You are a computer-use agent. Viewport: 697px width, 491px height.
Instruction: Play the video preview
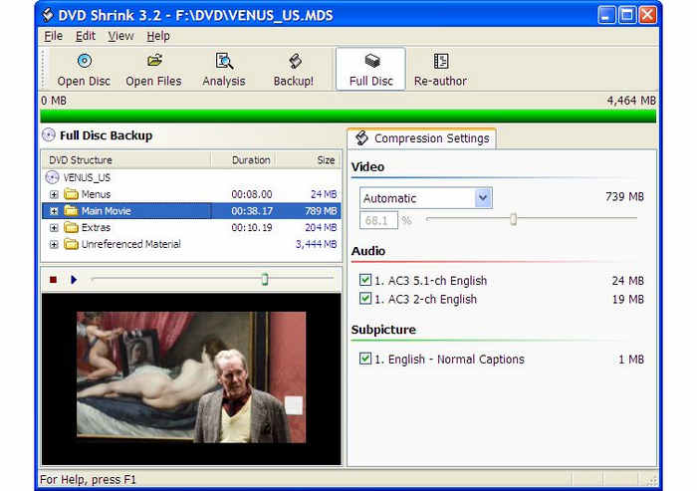[x=74, y=279]
